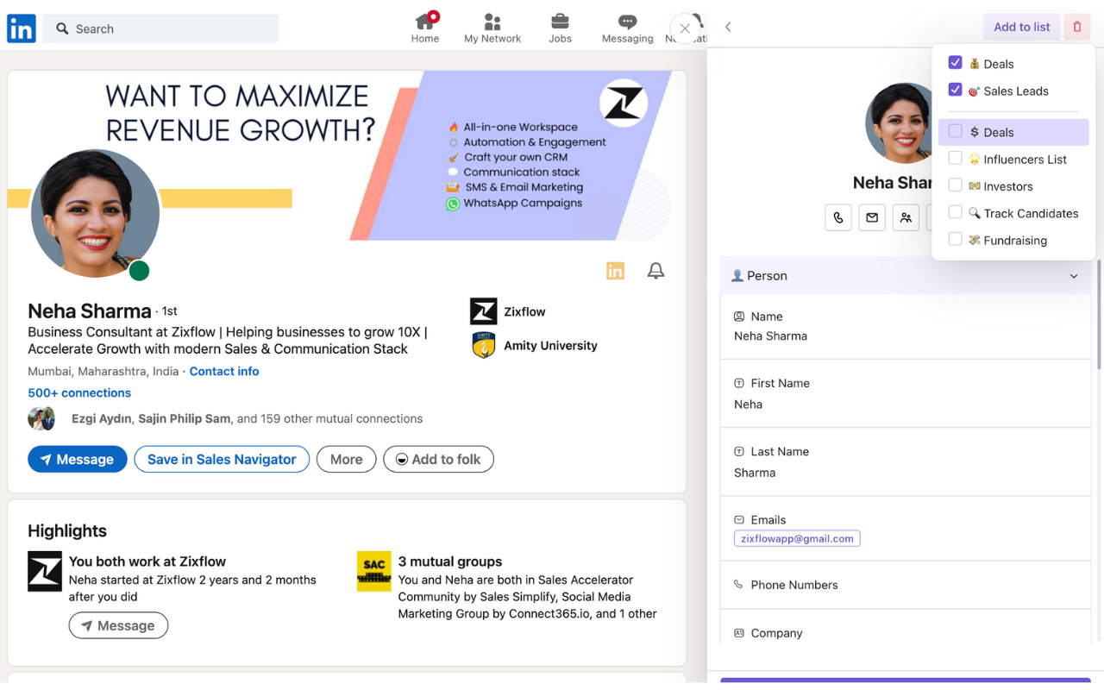Click Save in Sales Navigator button
This screenshot has width=1104, height=690.
222,460
